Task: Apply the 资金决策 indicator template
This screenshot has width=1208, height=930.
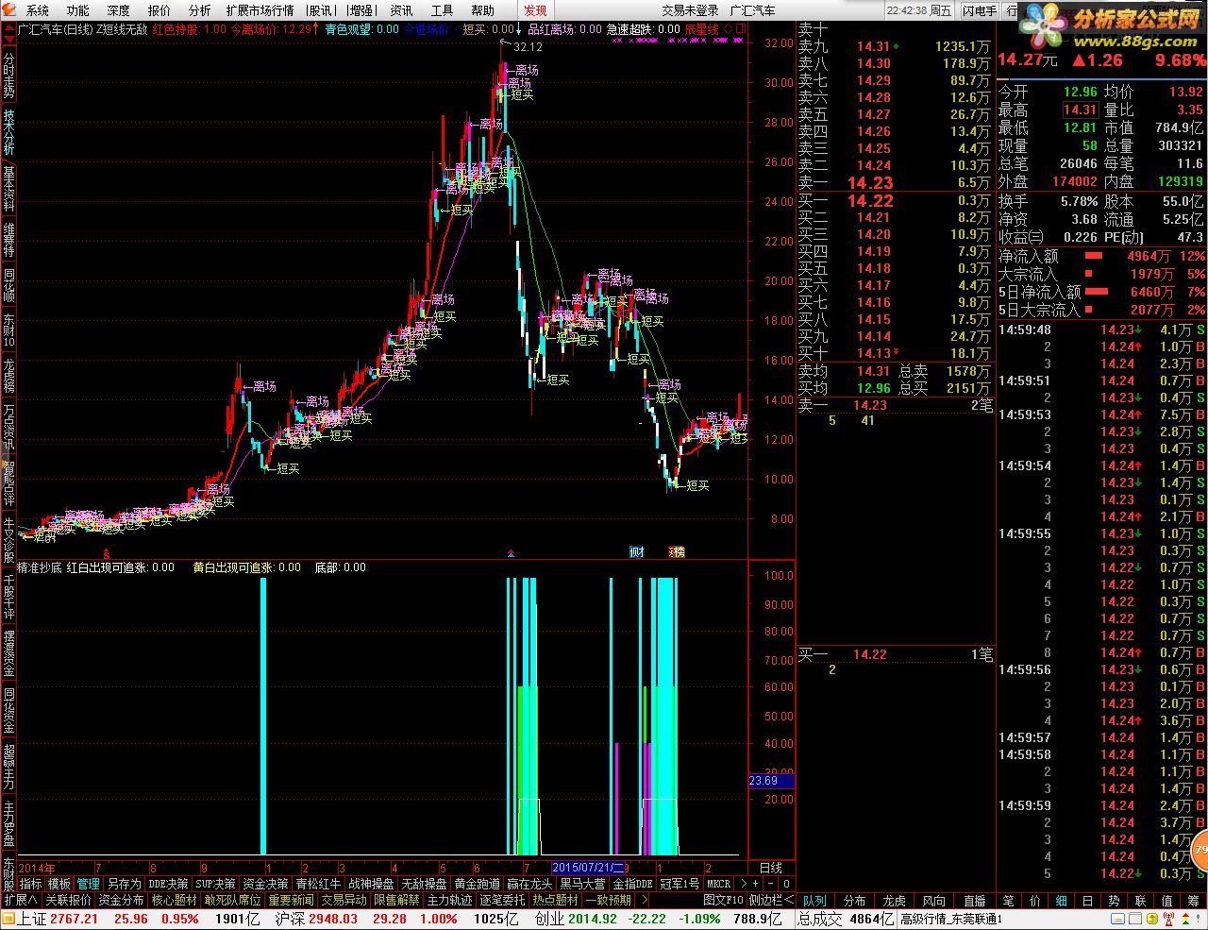Action: pyautogui.click(x=265, y=885)
